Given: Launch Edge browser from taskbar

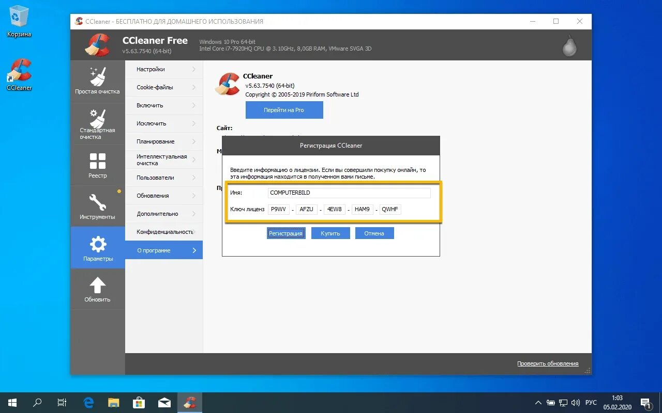Looking at the screenshot, I should 88,403.
